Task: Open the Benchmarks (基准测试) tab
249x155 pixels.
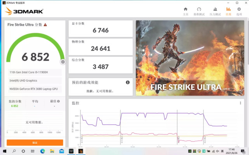Action: [x=199, y=11]
